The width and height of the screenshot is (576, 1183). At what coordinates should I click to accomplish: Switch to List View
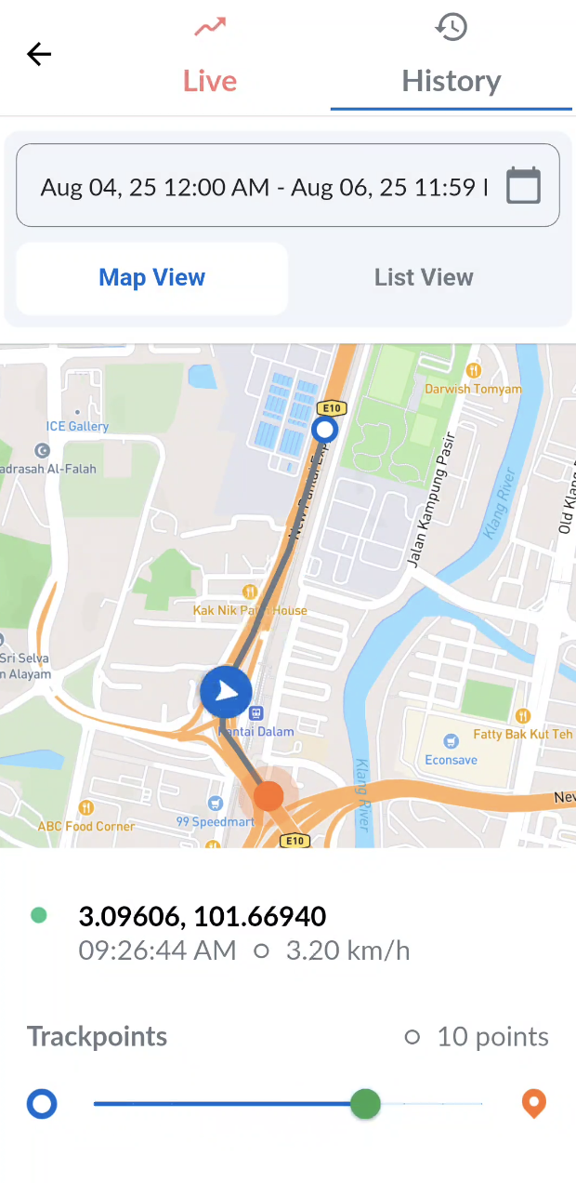tap(424, 277)
